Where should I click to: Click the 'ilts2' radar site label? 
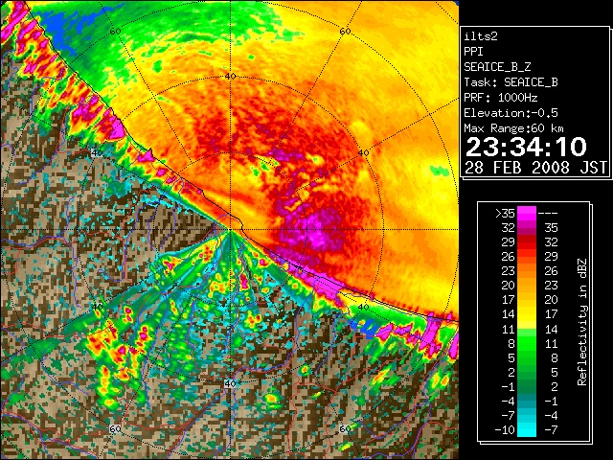pyautogui.click(x=481, y=36)
